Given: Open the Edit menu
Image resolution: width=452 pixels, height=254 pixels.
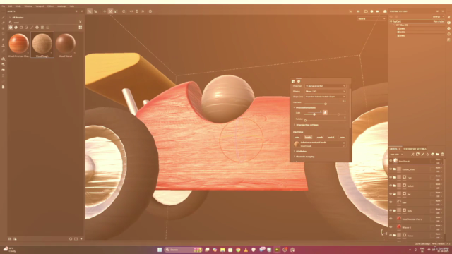Looking at the screenshot, I should click(10, 6).
